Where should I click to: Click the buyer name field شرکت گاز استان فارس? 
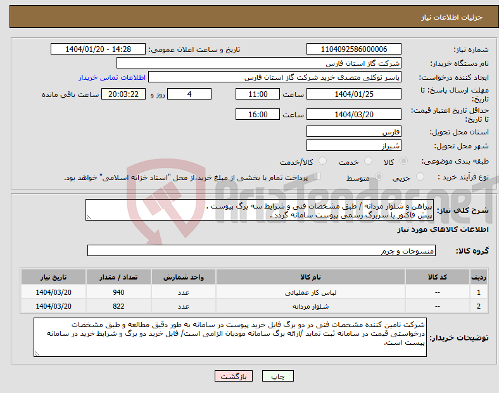259,63
